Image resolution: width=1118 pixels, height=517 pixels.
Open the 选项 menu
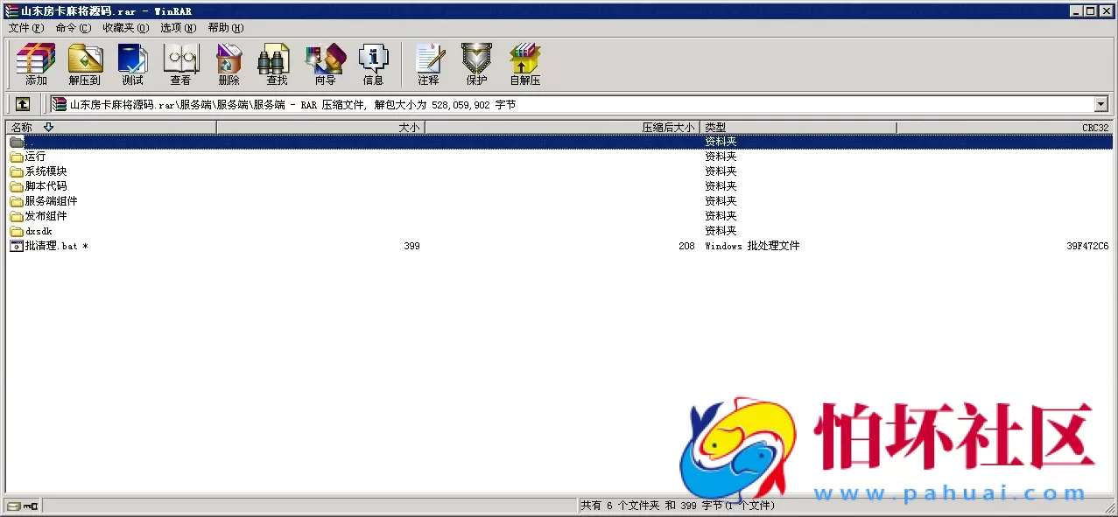click(x=176, y=27)
